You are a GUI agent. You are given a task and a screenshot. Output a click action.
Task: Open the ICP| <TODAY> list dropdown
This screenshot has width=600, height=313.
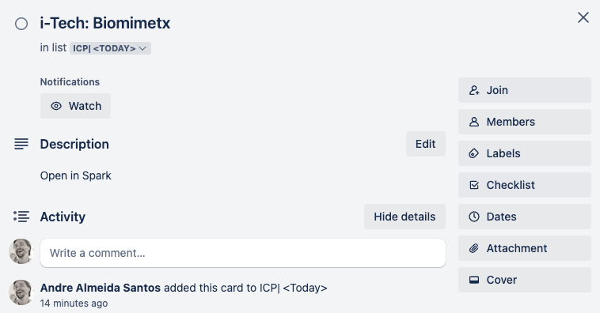[x=110, y=48]
